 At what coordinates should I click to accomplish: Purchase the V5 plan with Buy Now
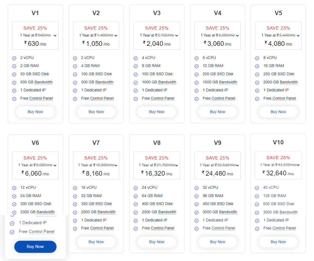(x=278, y=112)
